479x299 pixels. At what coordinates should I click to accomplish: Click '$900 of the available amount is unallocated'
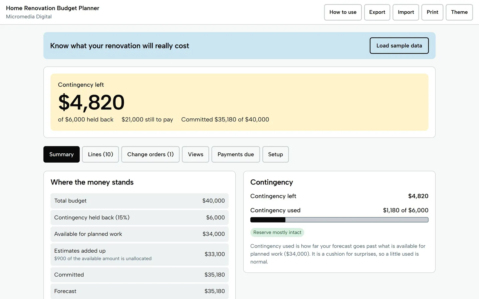[103, 258]
